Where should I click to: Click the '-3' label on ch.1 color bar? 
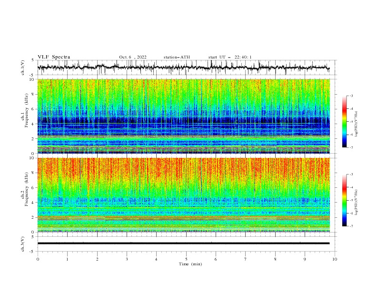pos(351,96)
